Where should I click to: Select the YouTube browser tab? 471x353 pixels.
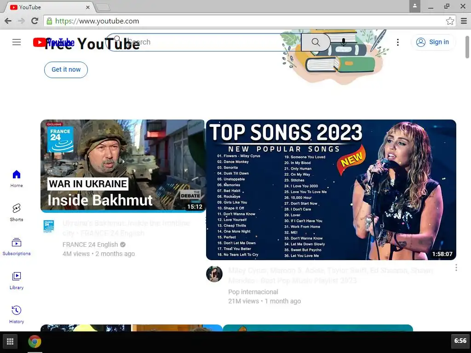click(x=48, y=7)
